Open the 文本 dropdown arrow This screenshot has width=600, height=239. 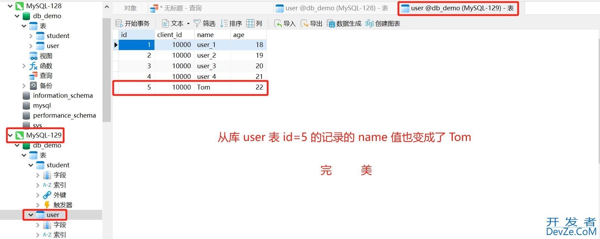[188, 24]
